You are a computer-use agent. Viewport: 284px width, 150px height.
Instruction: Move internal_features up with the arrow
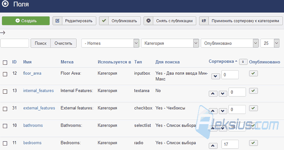[213, 94]
